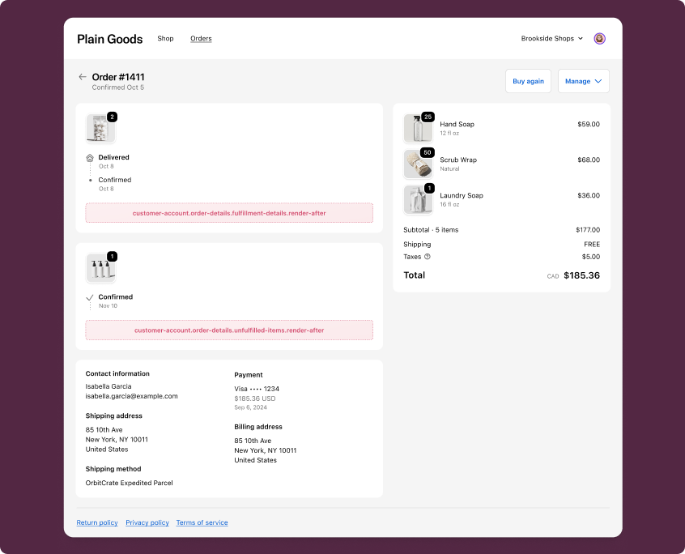Click the Scrub Wrap product thumbnail
This screenshot has height=554, width=685.
pyautogui.click(x=418, y=164)
